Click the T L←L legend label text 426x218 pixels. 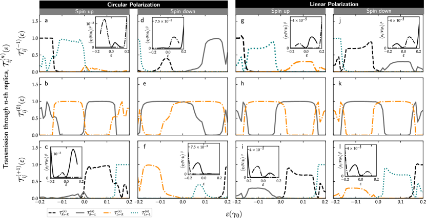tap(147, 212)
